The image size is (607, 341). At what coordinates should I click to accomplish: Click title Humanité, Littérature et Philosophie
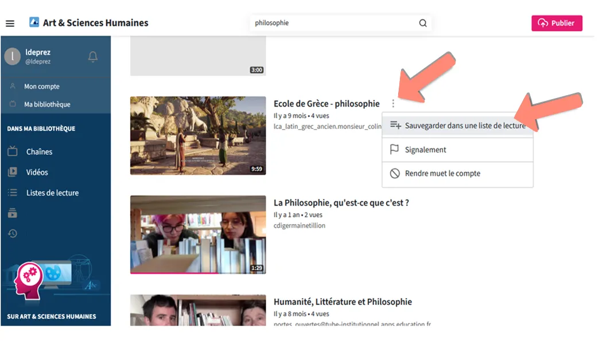[343, 302]
